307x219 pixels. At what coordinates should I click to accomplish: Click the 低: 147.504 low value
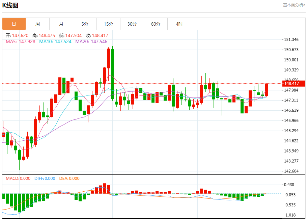(x=70, y=36)
